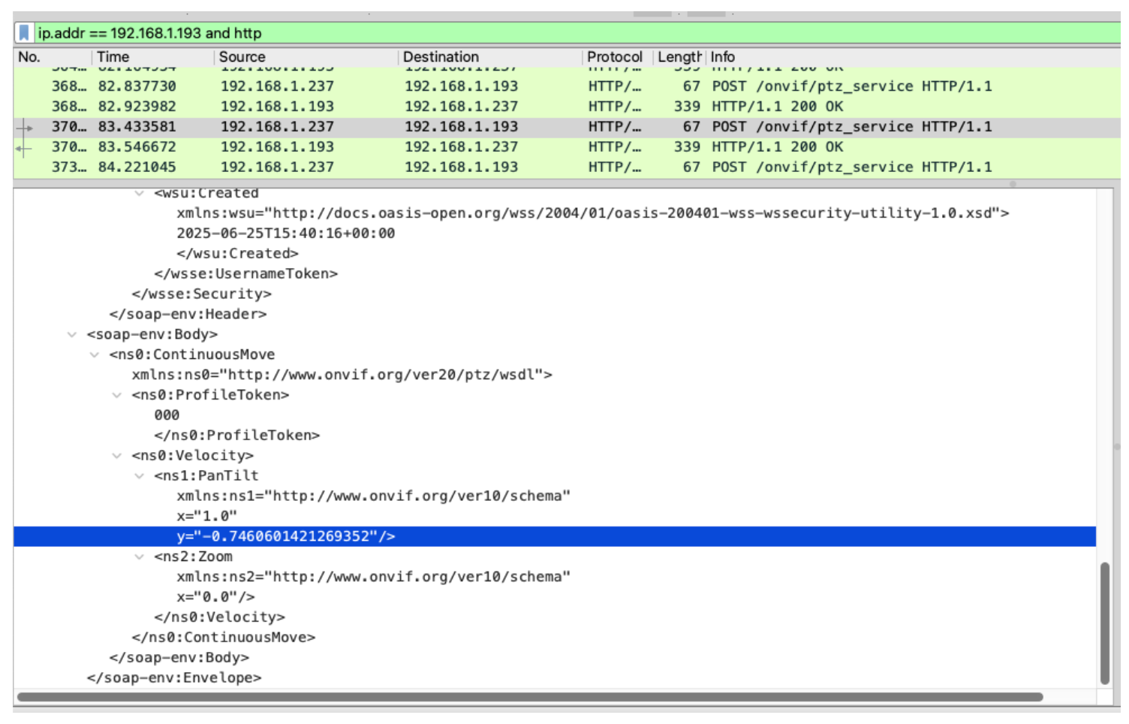Collapse the ns0:ContinuousMove node
Screen dimensions: 1129x724
(x=95, y=354)
